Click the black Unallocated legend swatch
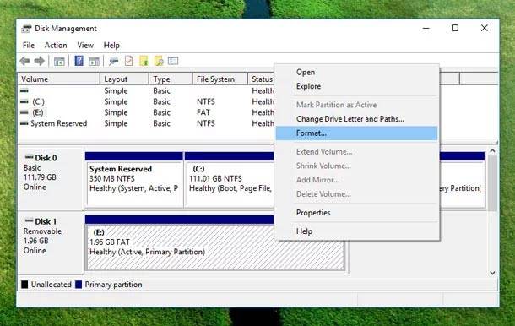 (24, 285)
